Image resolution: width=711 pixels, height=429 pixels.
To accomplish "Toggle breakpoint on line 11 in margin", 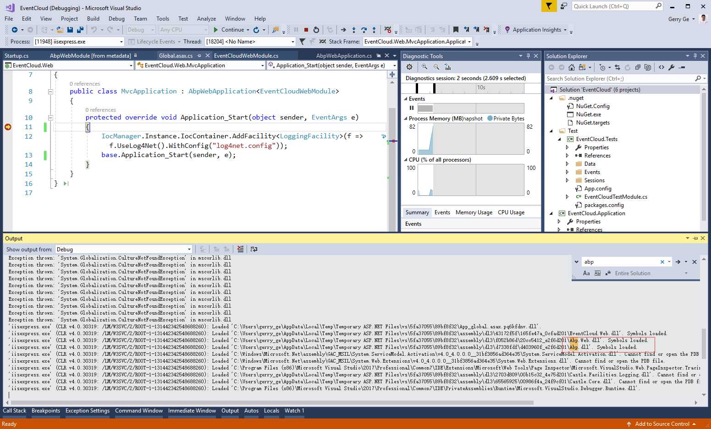I will [8, 127].
